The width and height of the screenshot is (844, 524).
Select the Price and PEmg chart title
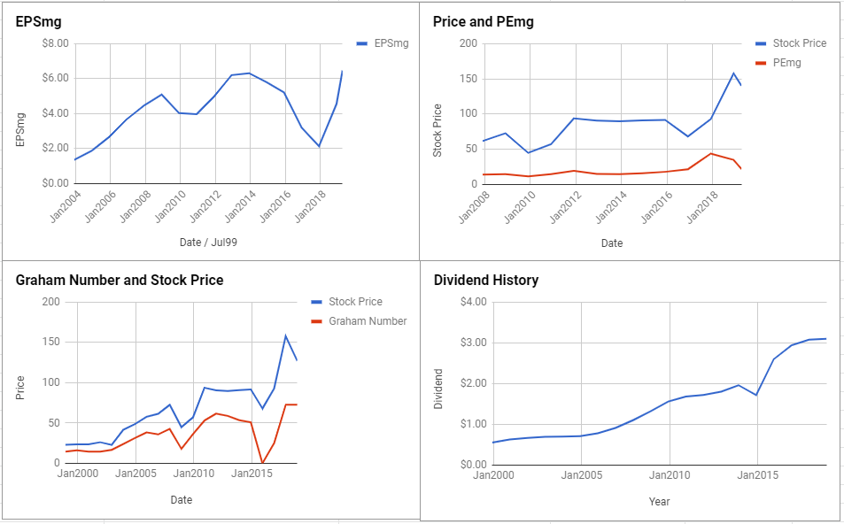pos(483,22)
